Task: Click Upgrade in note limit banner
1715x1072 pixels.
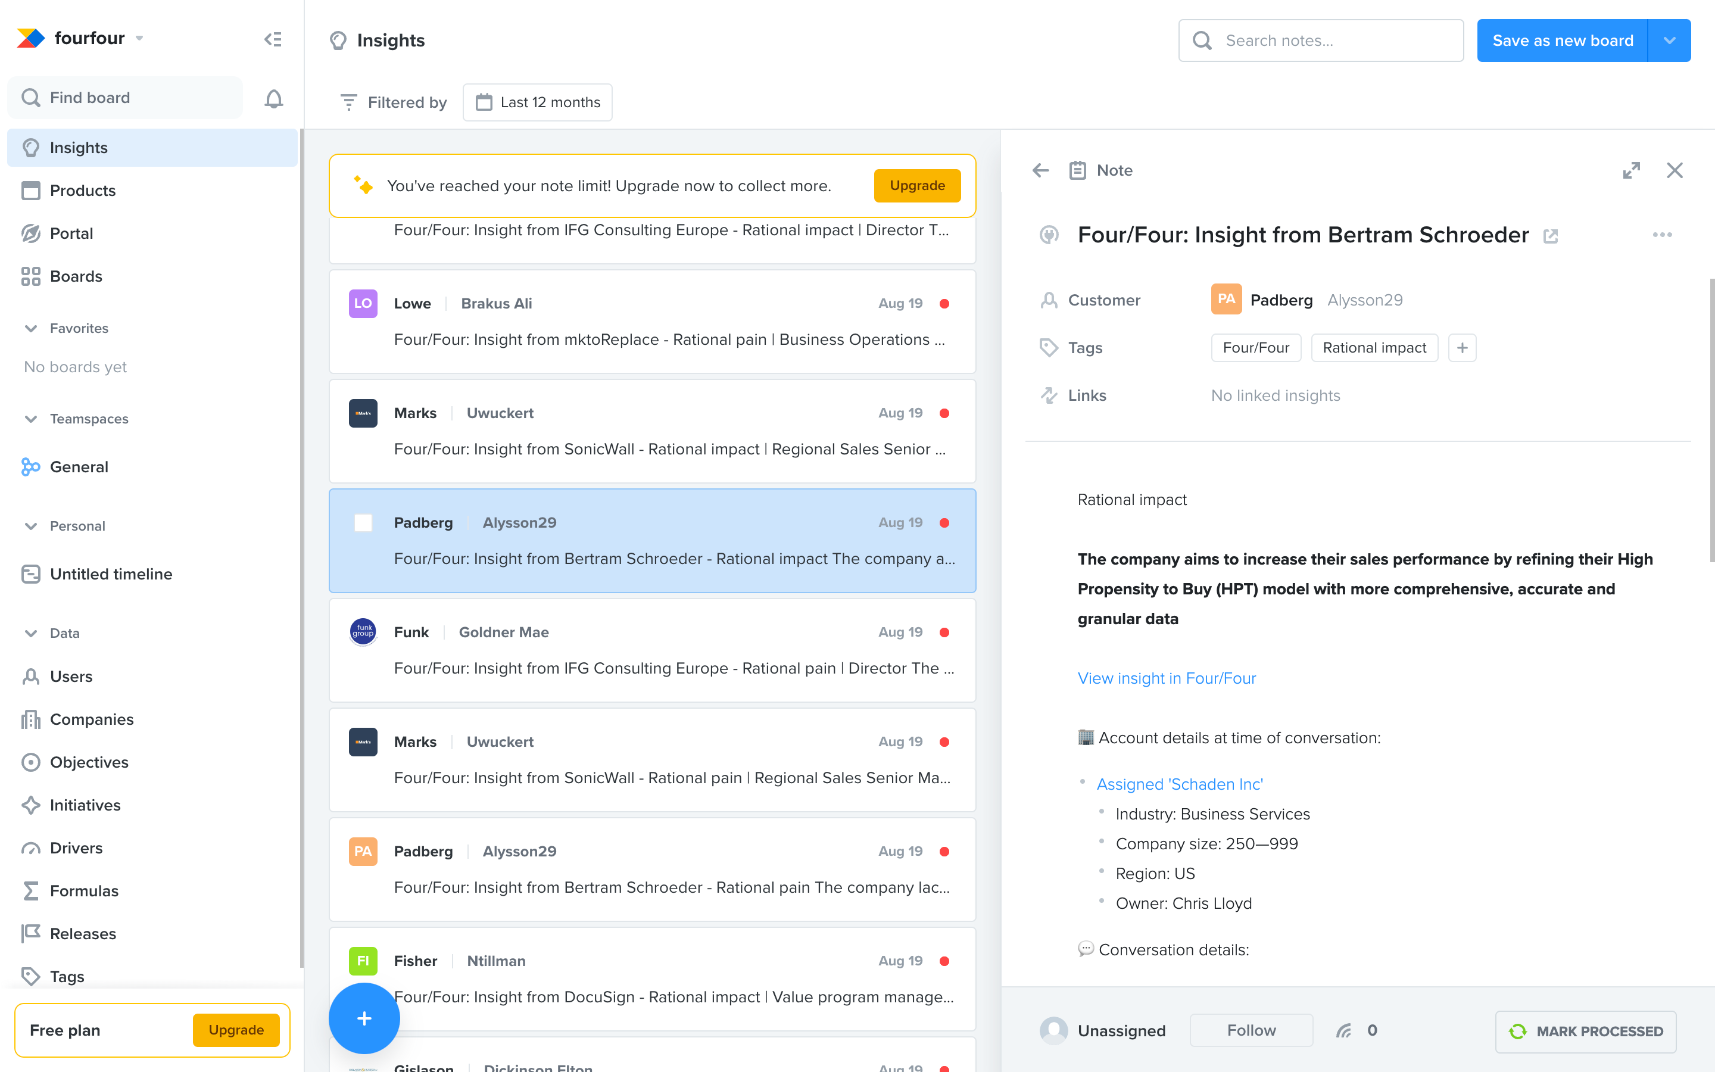Action: coord(916,185)
